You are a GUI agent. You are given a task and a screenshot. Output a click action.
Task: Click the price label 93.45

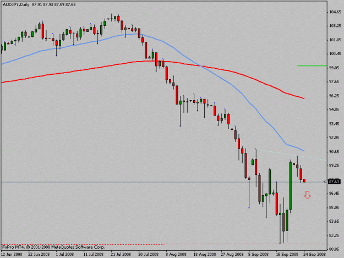pyautogui.click(x=335, y=124)
